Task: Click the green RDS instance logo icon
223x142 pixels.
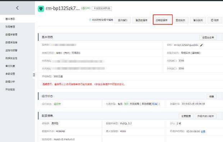Action: point(41,9)
